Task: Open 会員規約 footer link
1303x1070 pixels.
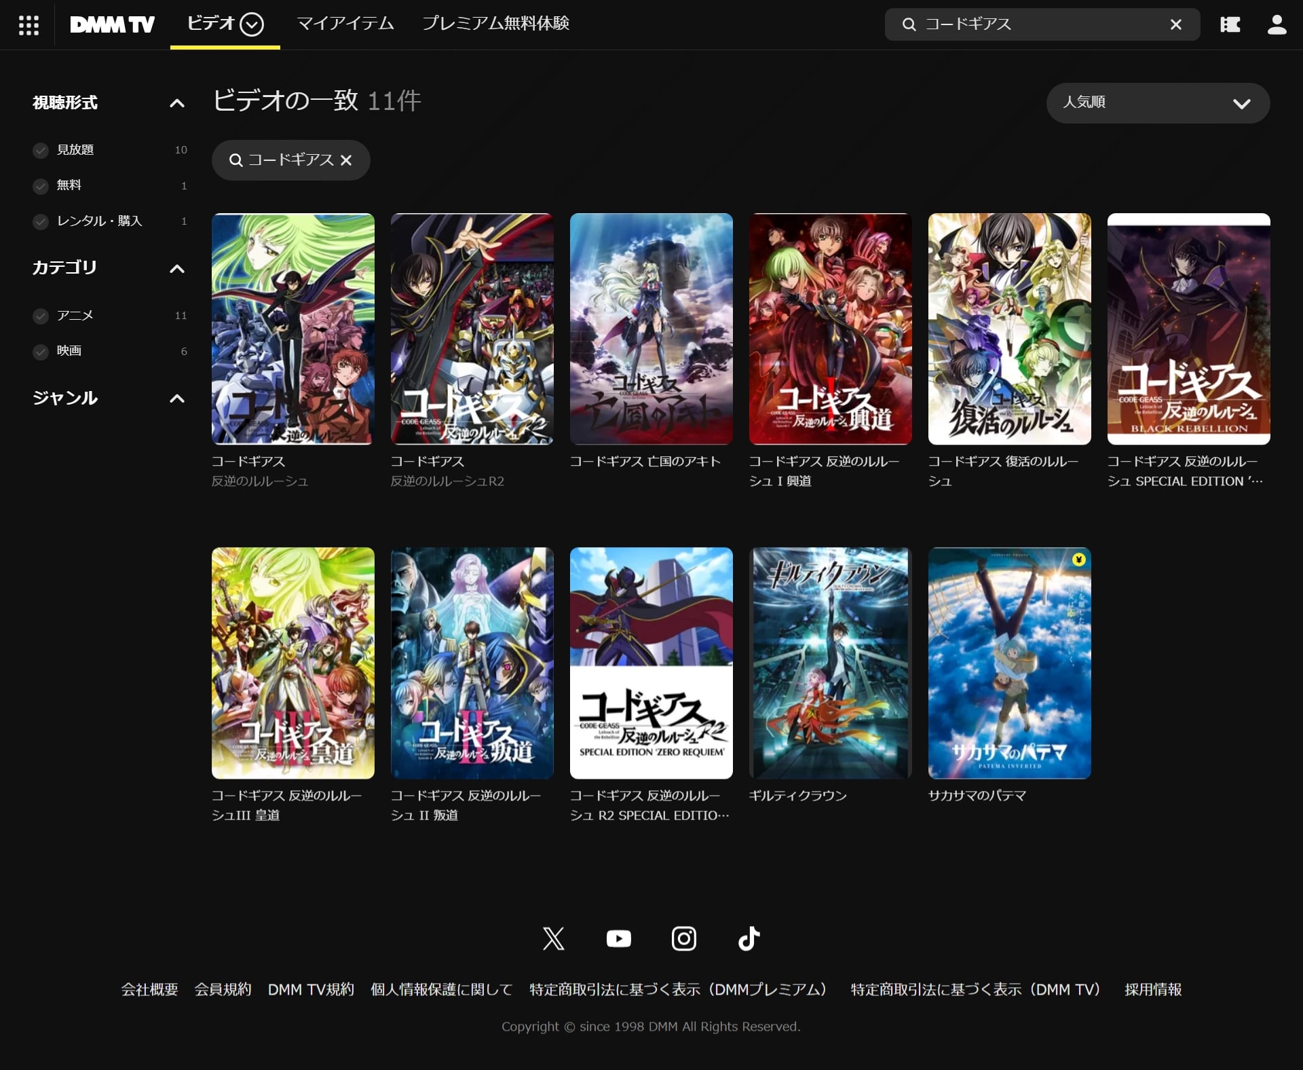Action: 223,990
